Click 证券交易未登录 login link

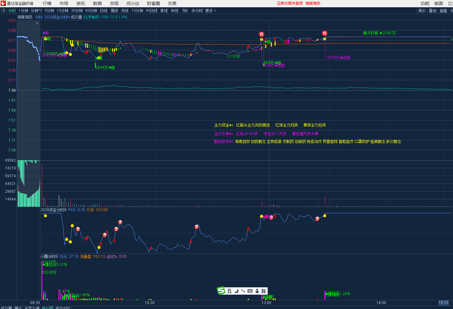tap(290, 3)
